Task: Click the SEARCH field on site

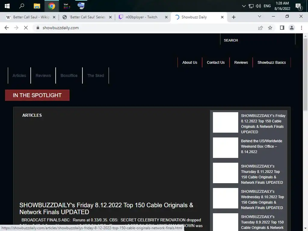Action: click(258, 40)
